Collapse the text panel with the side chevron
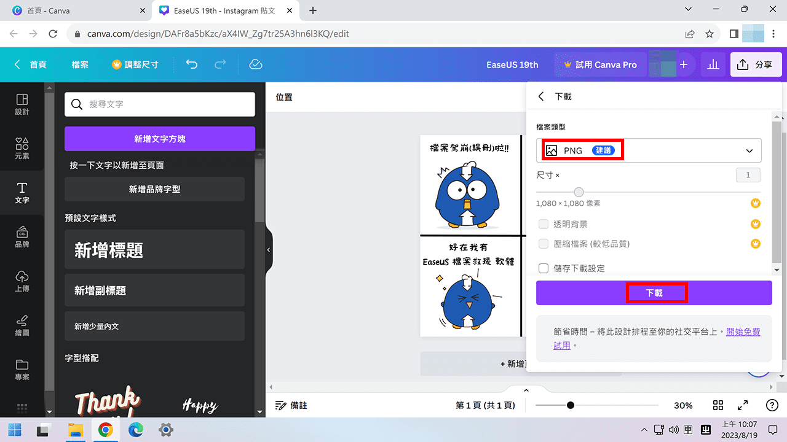The width and height of the screenshot is (787, 442). click(269, 249)
